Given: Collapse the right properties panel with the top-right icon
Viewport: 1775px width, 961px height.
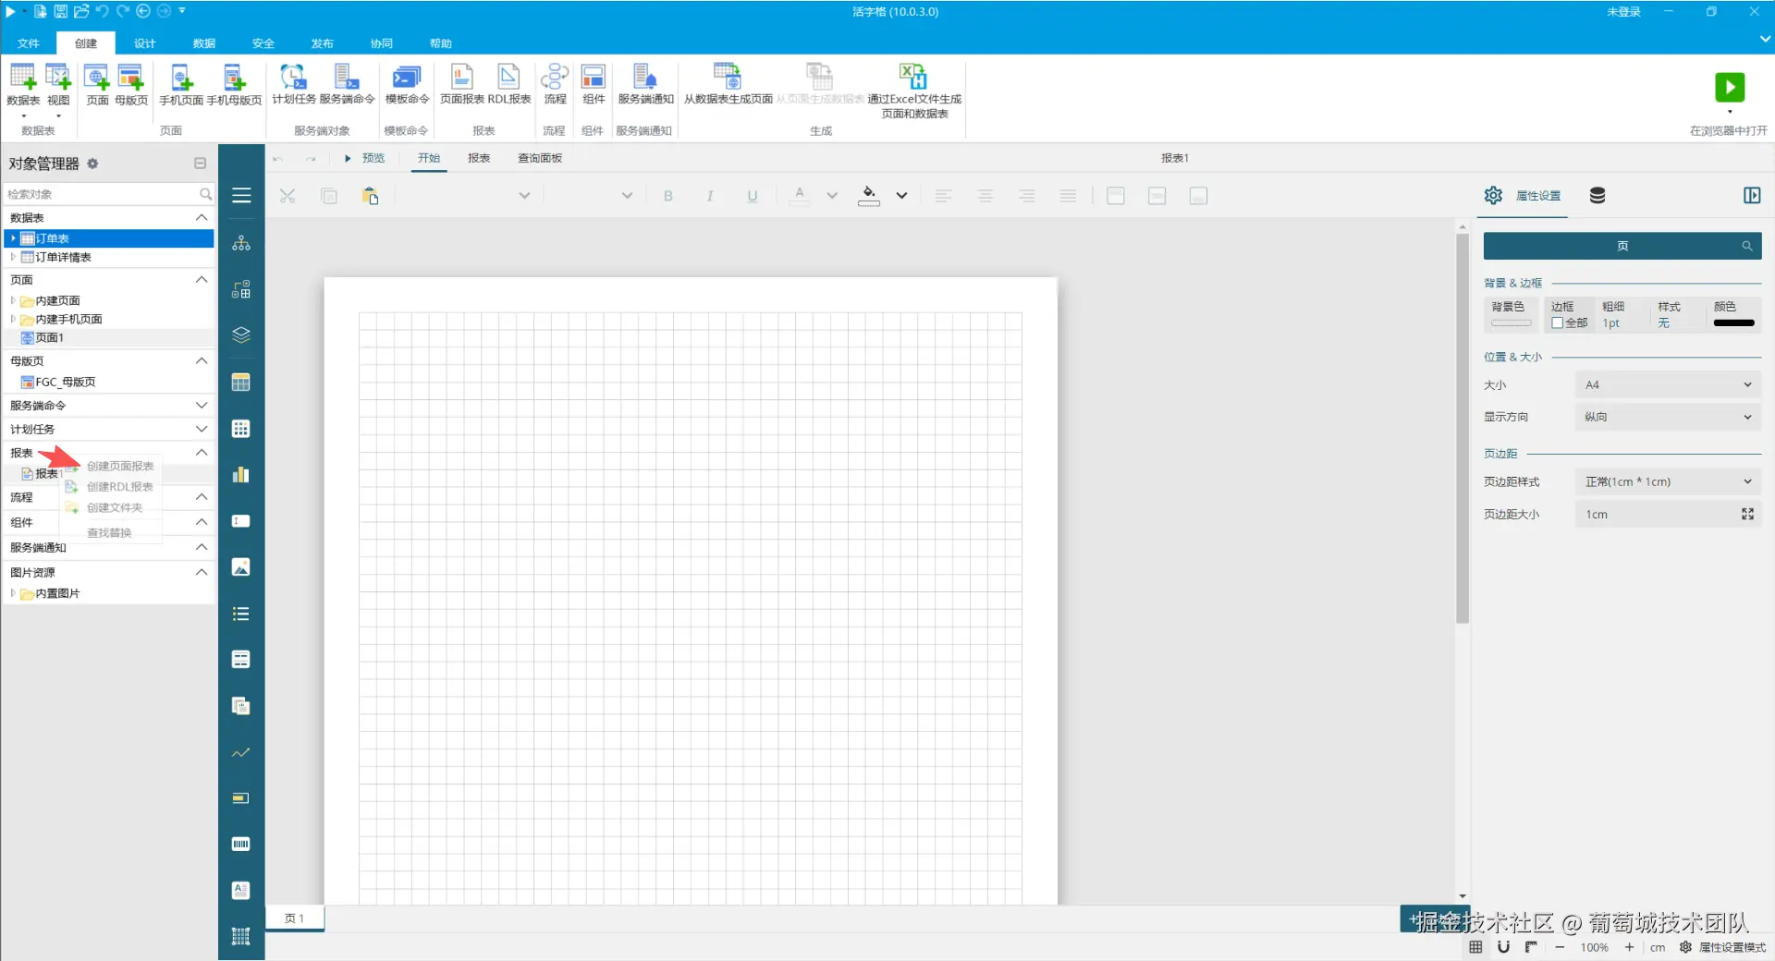Looking at the screenshot, I should [1752, 195].
